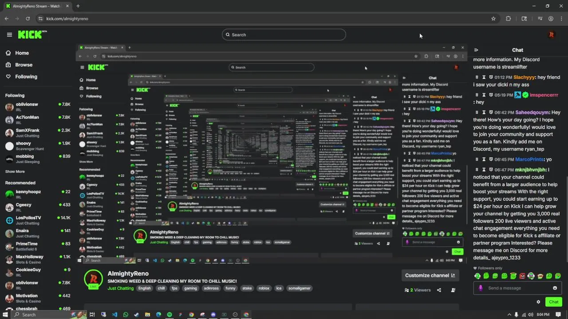Click MarcoPrints username in chat

[x=529, y=159]
